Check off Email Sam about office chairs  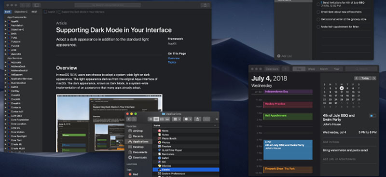pos(318,12)
